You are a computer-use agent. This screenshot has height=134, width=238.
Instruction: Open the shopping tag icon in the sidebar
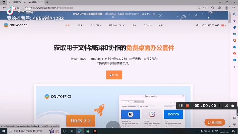(234, 28)
